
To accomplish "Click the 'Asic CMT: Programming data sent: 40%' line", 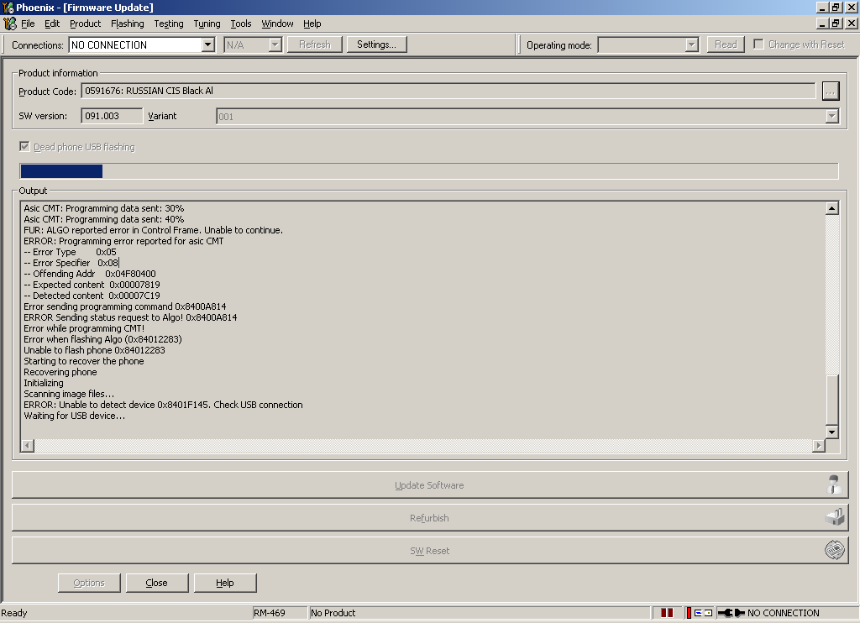I will point(103,219).
